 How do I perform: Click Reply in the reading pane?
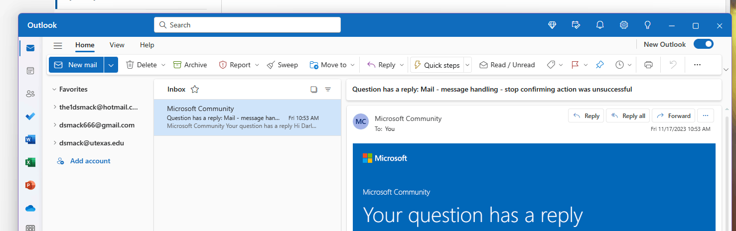586,115
